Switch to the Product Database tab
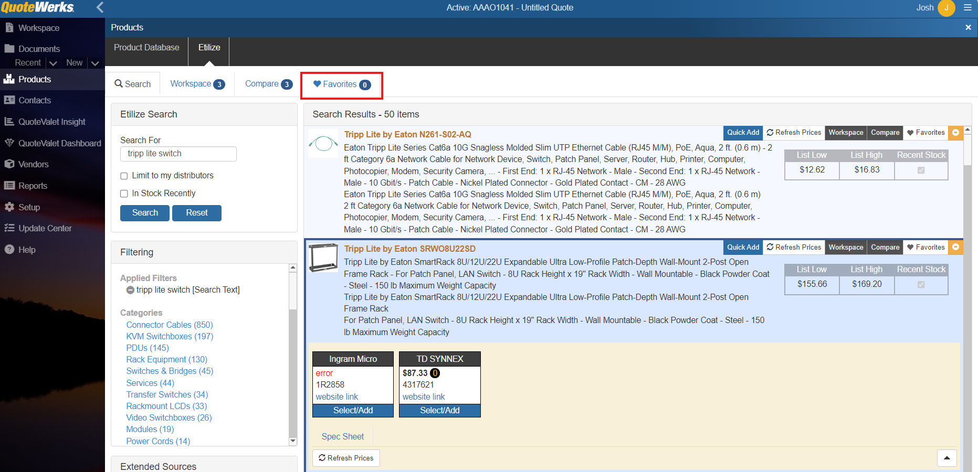Viewport: 978px width, 472px height. pyautogui.click(x=146, y=48)
